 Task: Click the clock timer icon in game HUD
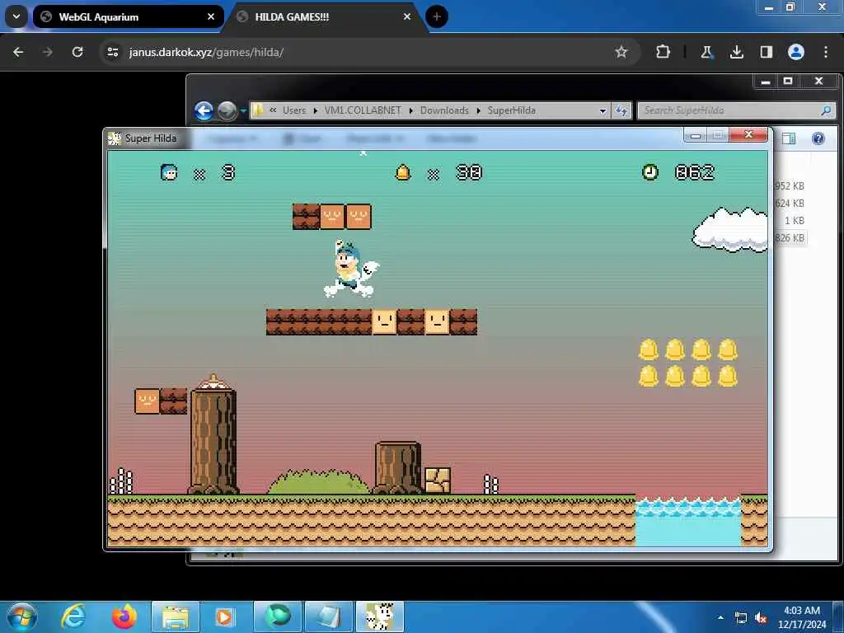point(650,172)
